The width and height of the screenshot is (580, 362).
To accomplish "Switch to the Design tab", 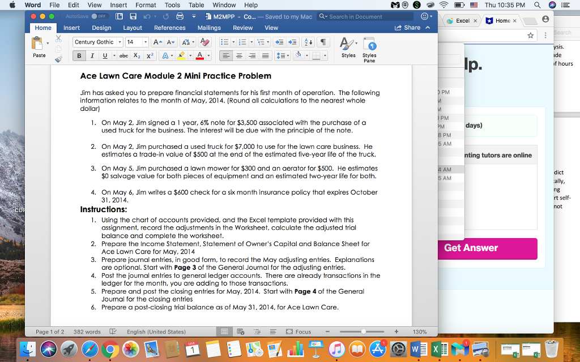I will tap(101, 28).
